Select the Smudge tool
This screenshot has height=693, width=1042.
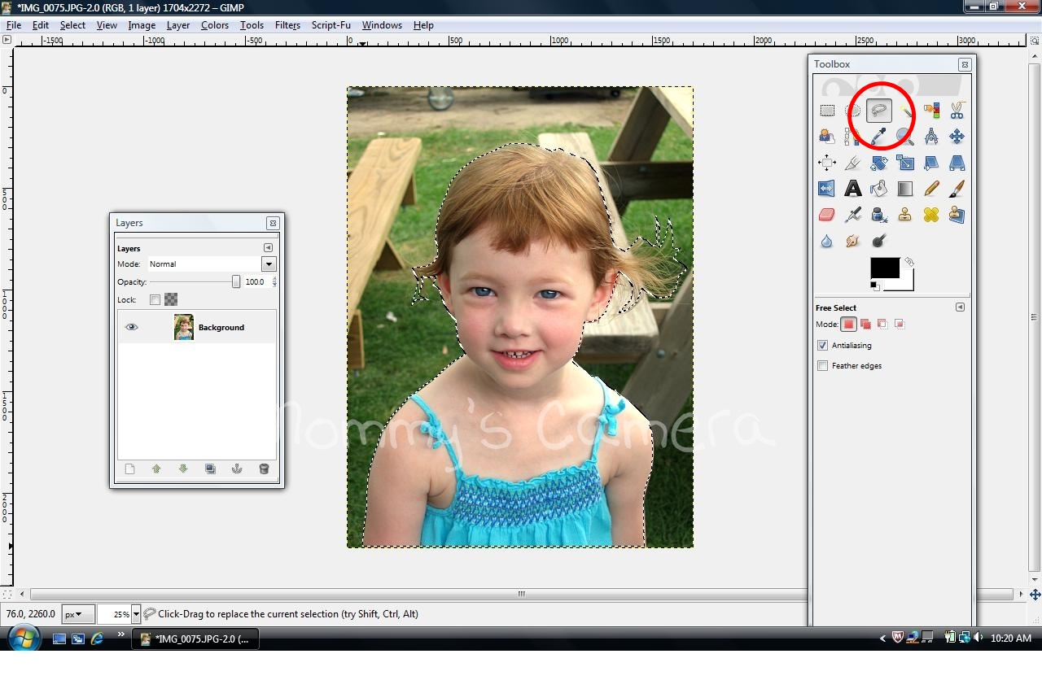pyautogui.click(x=853, y=241)
